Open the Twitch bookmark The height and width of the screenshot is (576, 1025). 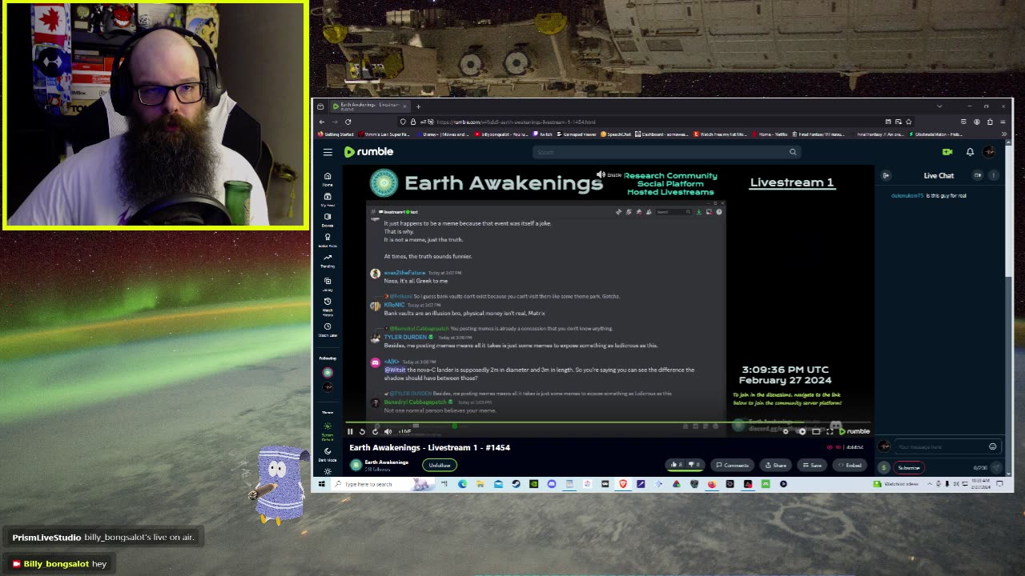point(542,134)
